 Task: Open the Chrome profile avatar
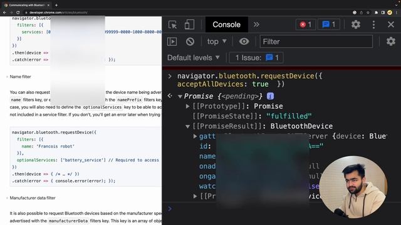point(390,12)
